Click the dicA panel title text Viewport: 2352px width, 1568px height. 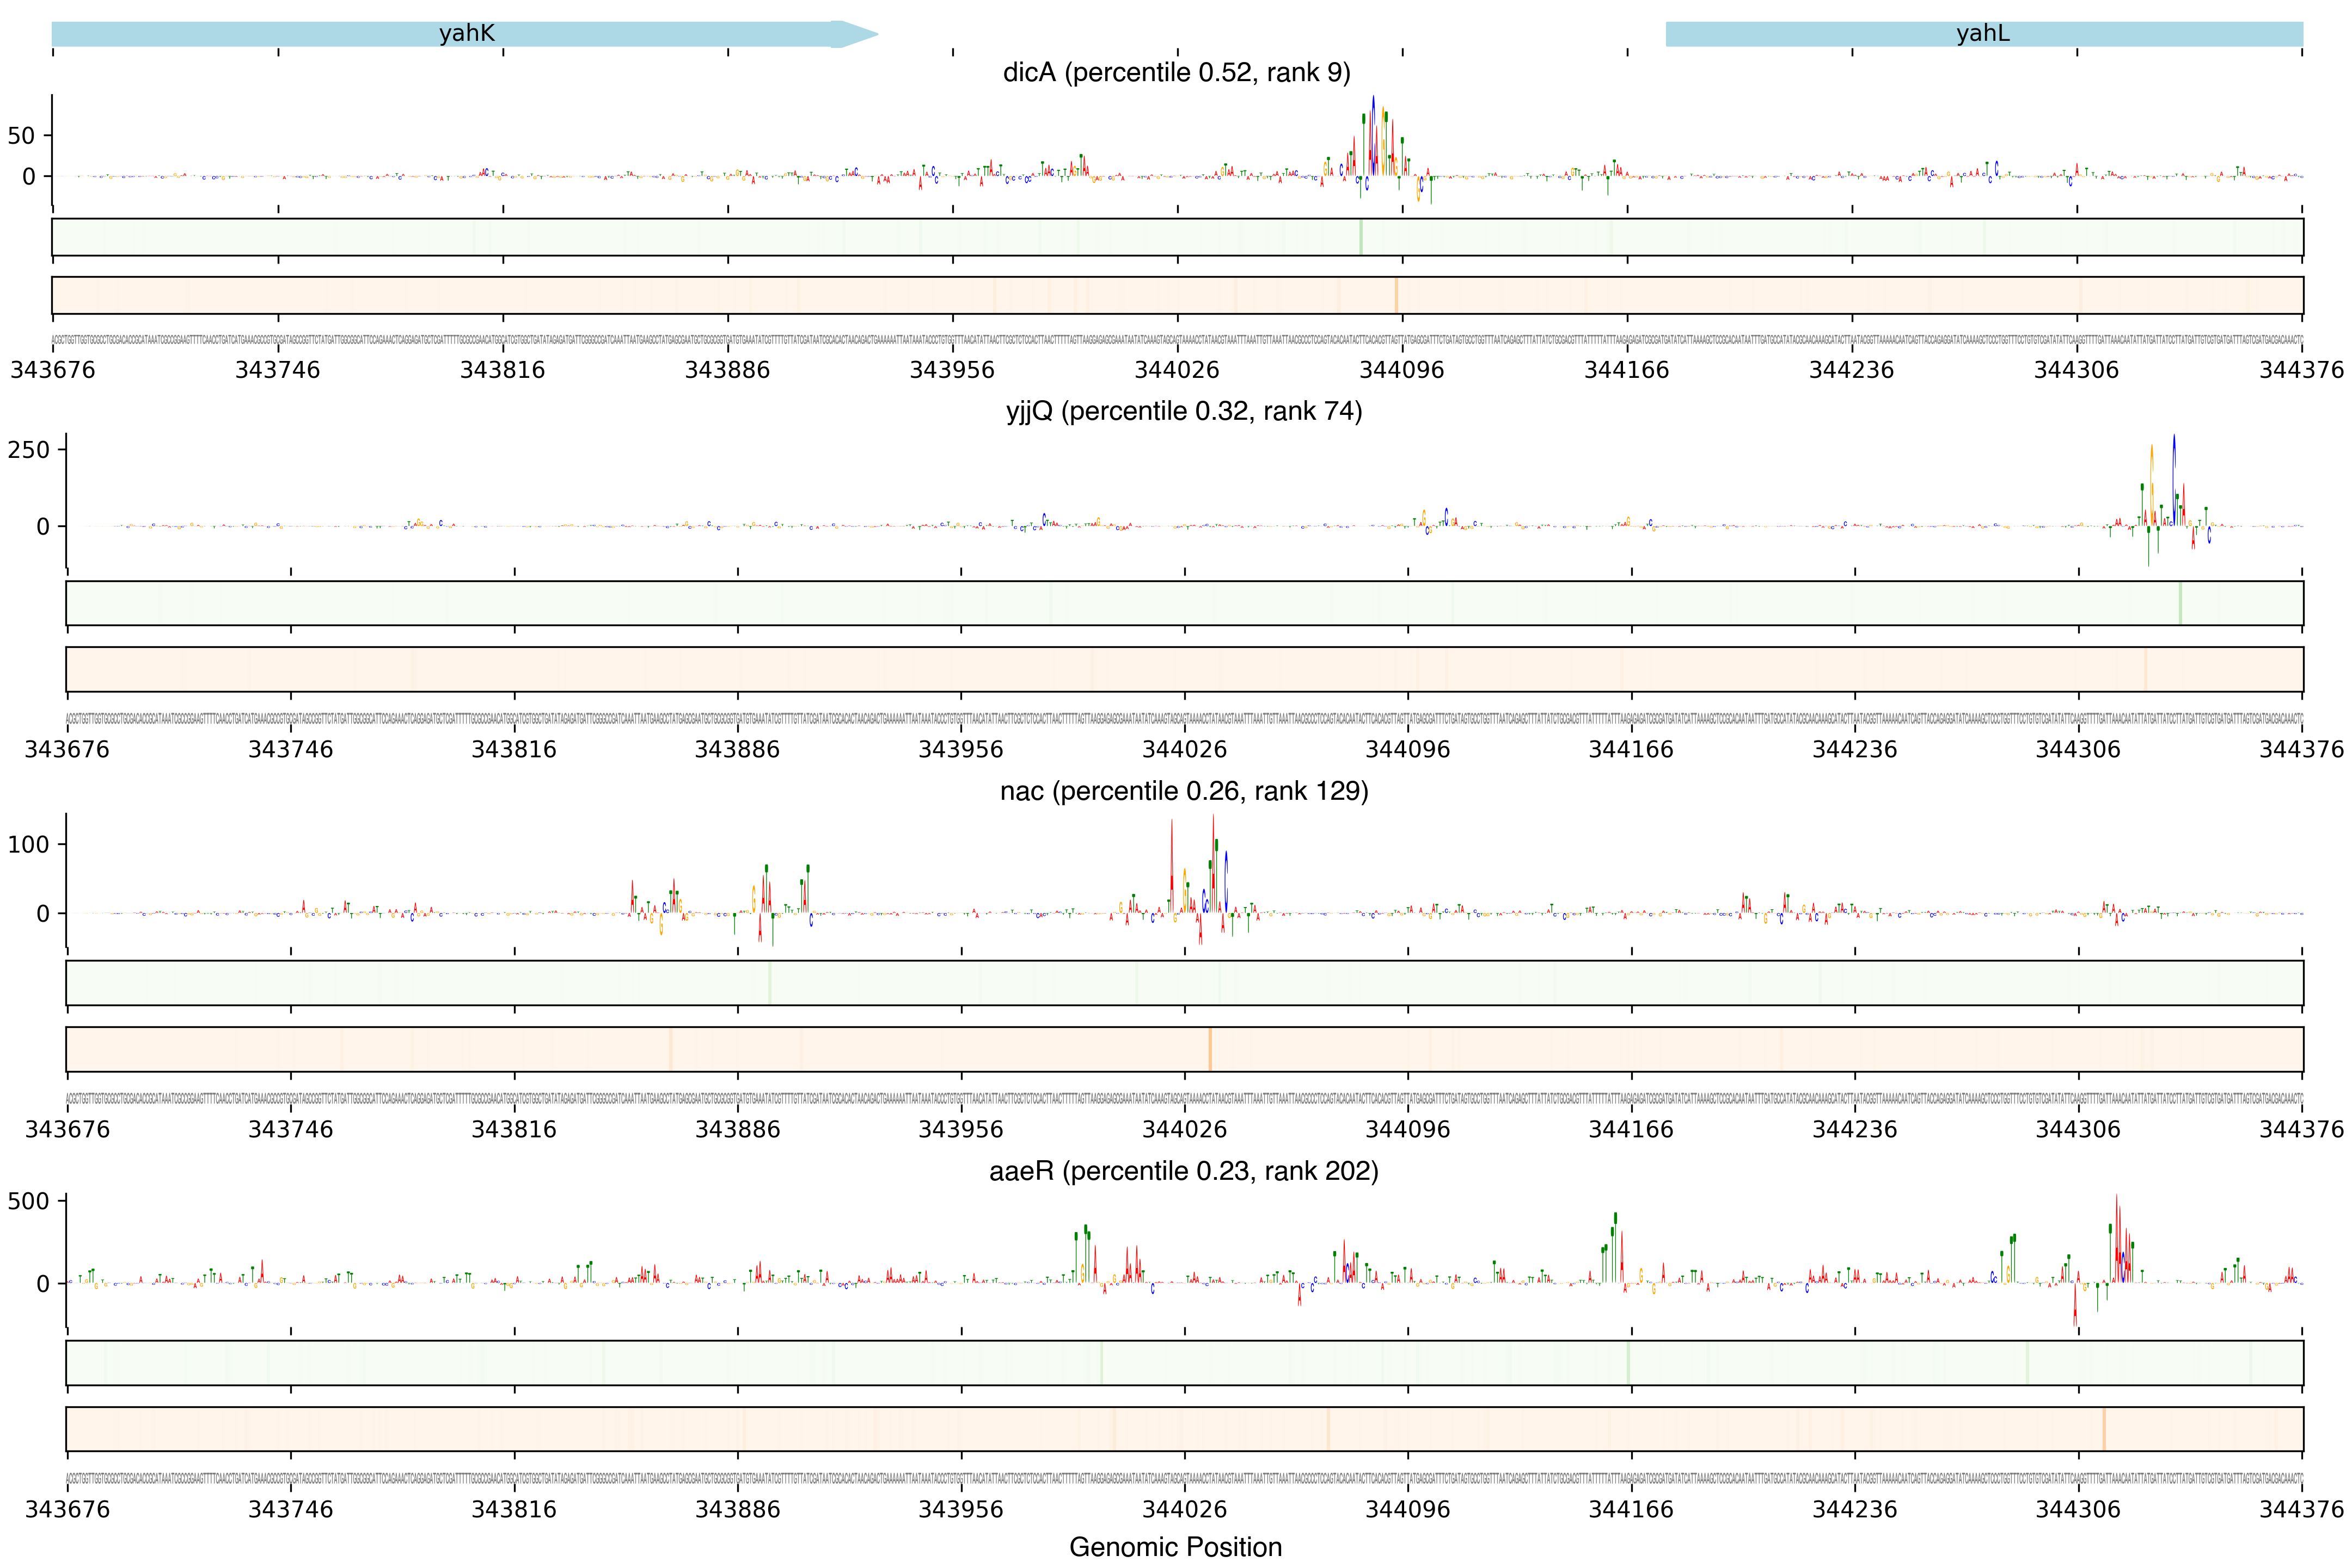[x=1176, y=73]
